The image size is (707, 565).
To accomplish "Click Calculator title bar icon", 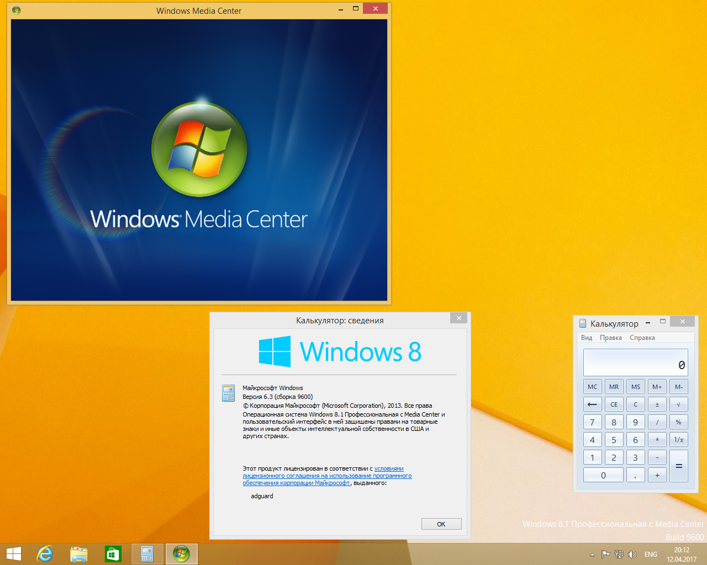I will 583,323.
